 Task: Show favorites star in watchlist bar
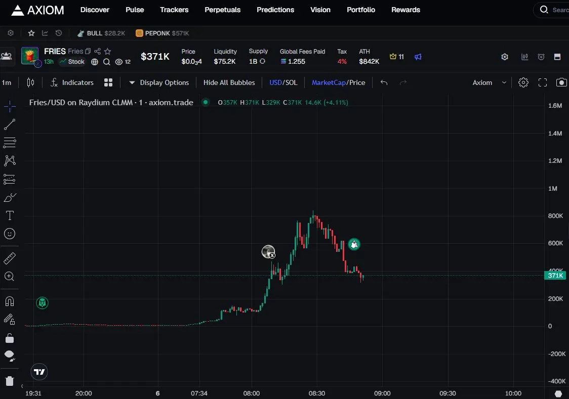pos(31,33)
